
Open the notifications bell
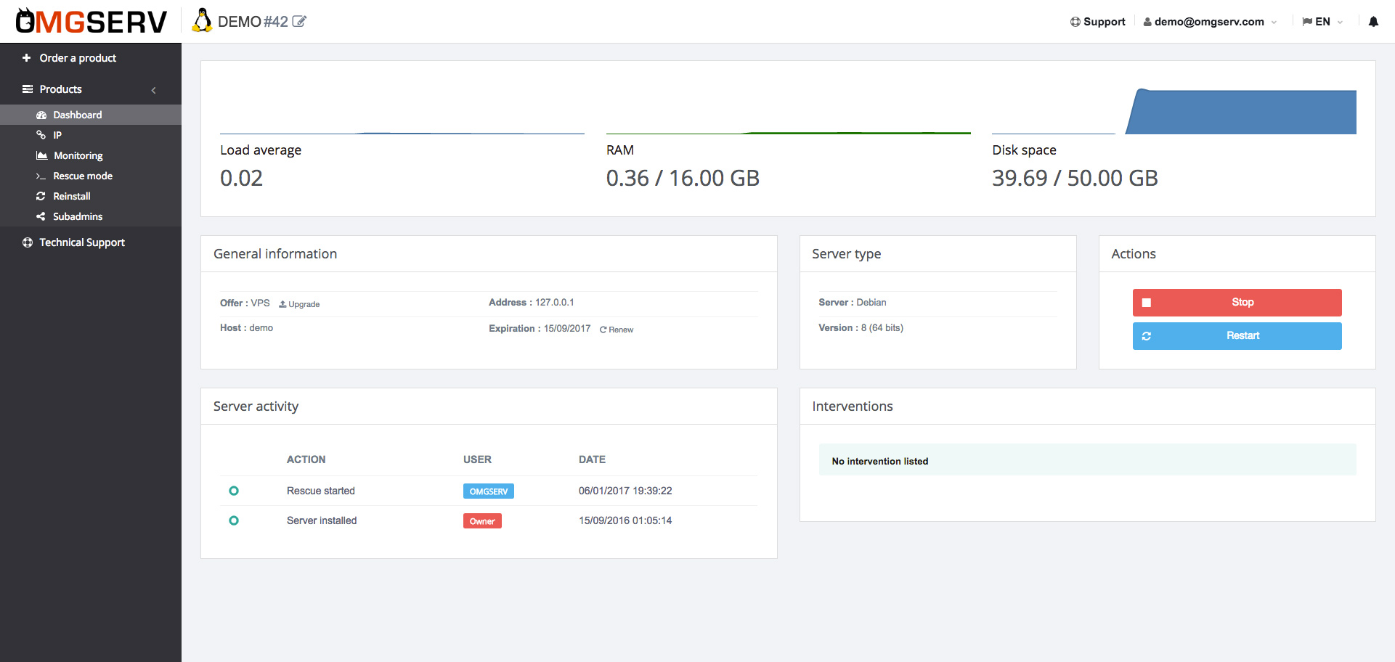[1373, 22]
